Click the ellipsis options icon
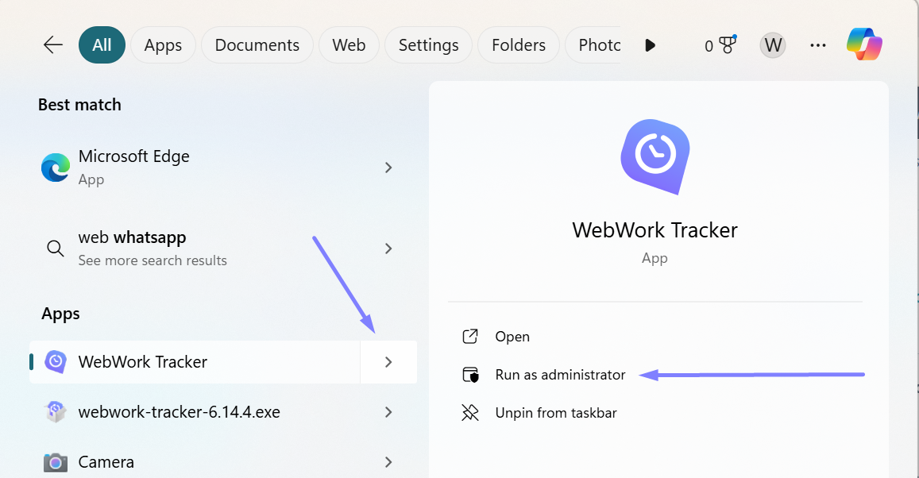 (x=817, y=45)
